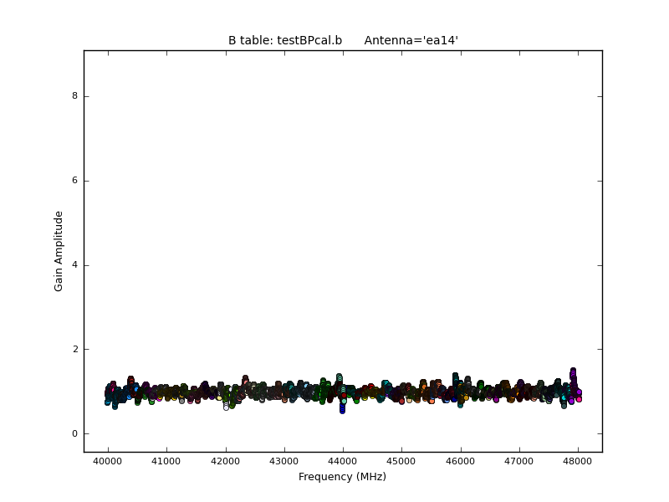Select the y-axis tick label 4
Screen dimensions: 669x502
point(74,265)
